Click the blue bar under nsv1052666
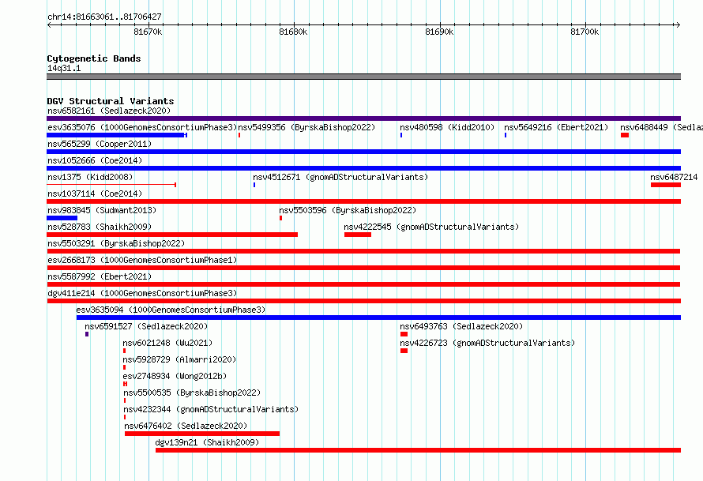This screenshot has height=481, width=703. tap(363, 168)
